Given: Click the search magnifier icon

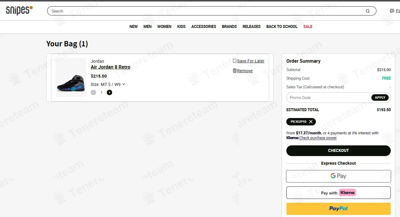Looking at the screenshot, I should [x=367, y=11].
